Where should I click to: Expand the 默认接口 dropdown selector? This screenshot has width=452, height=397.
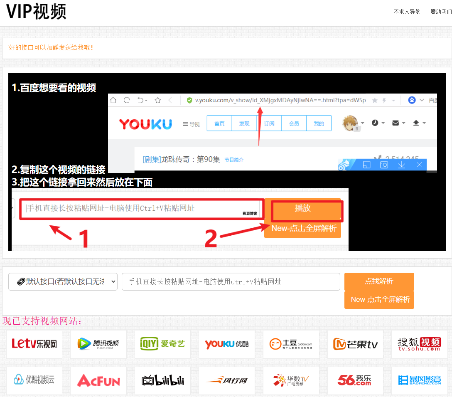coord(63,281)
